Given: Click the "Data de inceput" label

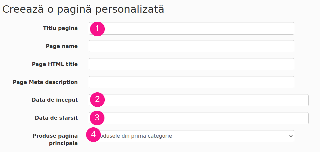Looking at the screenshot, I should tap(55, 100).
